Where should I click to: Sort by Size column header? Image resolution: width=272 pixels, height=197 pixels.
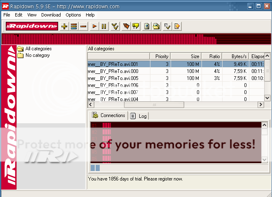[x=186, y=56]
